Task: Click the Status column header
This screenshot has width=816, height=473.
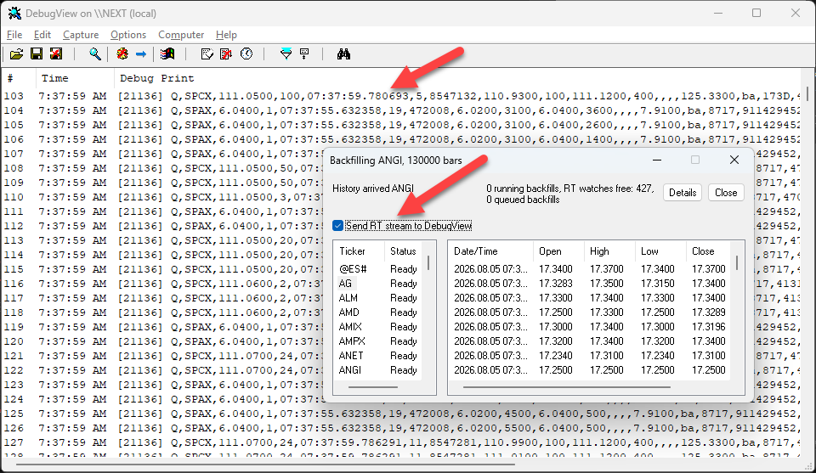Action: (403, 251)
